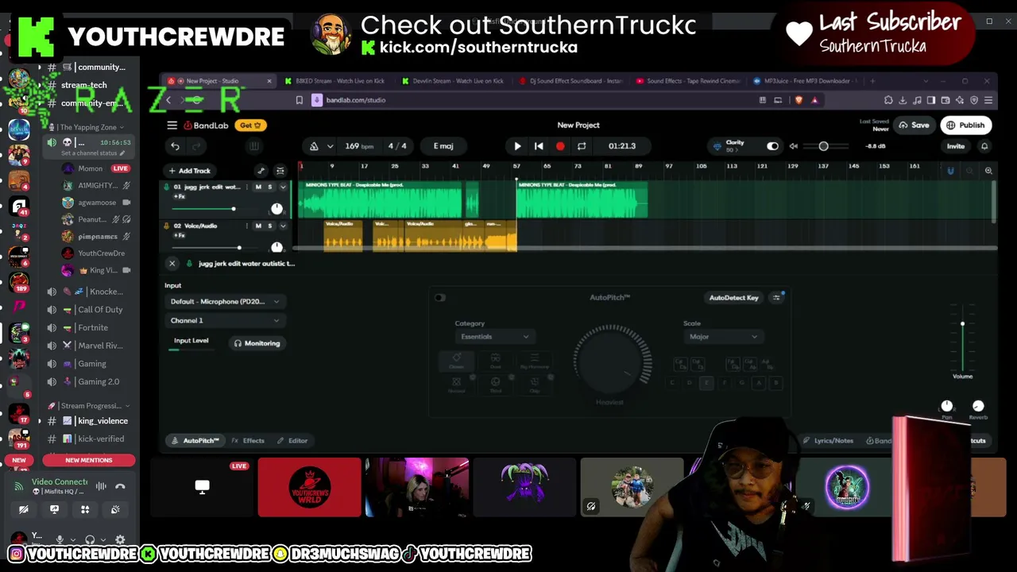Return to start with skip-back button
Image resolution: width=1017 pixels, height=572 pixels.
(539, 146)
